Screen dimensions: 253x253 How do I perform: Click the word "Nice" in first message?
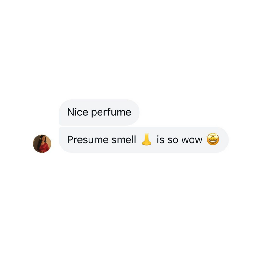pos(77,112)
